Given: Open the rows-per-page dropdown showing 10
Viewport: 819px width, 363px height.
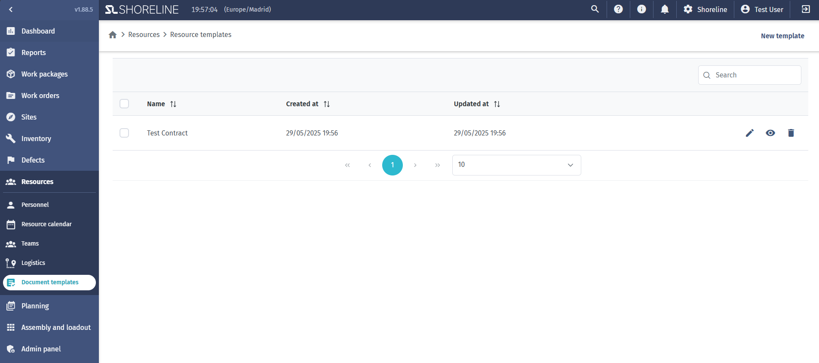Looking at the screenshot, I should coord(516,165).
